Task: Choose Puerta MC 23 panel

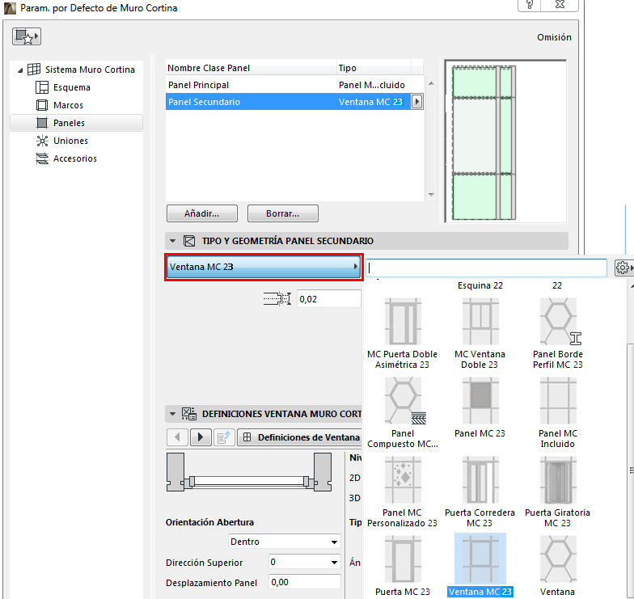Action: pos(403,566)
